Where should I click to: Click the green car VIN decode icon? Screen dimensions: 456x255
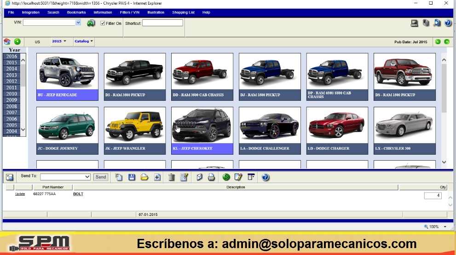[x=91, y=23]
